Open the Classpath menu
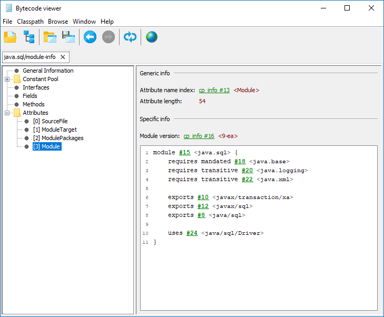Screen dimensions: 384x317 pos(29,22)
